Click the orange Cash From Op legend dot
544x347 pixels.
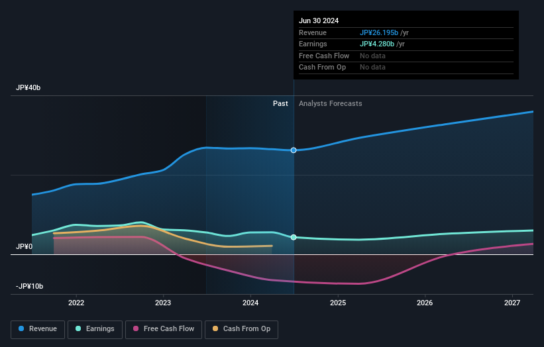click(x=215, y=328)
